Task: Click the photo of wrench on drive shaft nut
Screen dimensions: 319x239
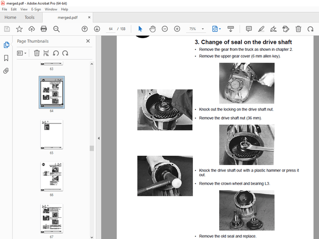Action: click(246, 145)
